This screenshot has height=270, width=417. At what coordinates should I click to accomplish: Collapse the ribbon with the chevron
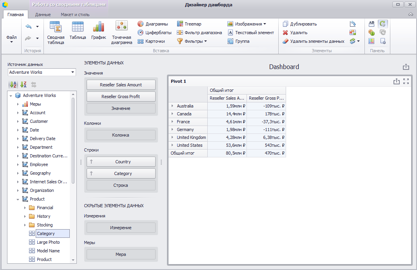[411, 15]
